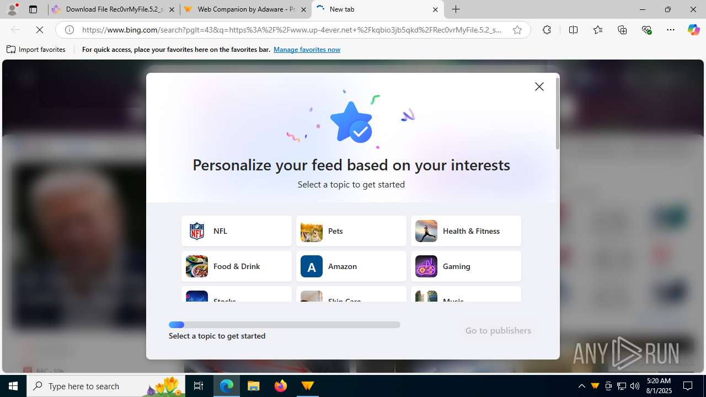Viewport: 706px width, 397px height.
Task: Open notification center icon
Action: tap(688, 386)
